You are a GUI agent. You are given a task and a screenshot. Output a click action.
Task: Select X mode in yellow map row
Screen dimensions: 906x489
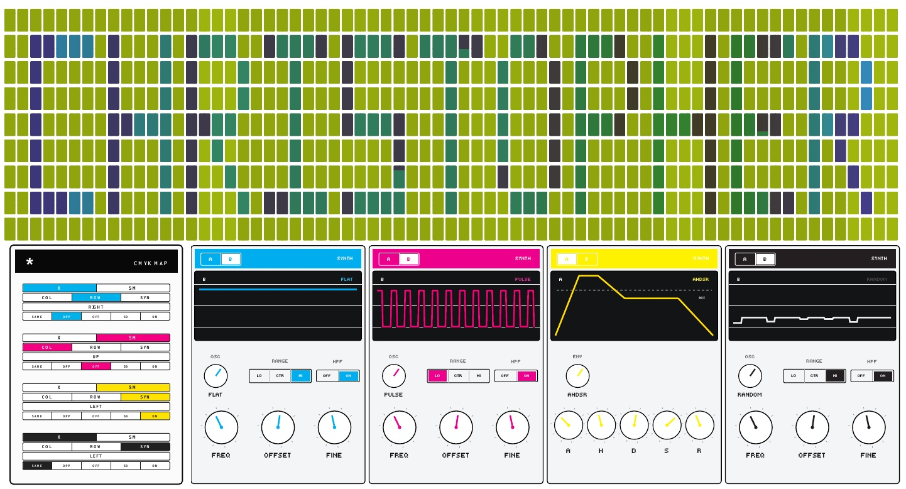coord(60,387)
